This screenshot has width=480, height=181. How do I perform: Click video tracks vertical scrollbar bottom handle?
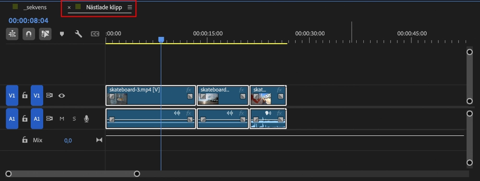click(469, 101)
